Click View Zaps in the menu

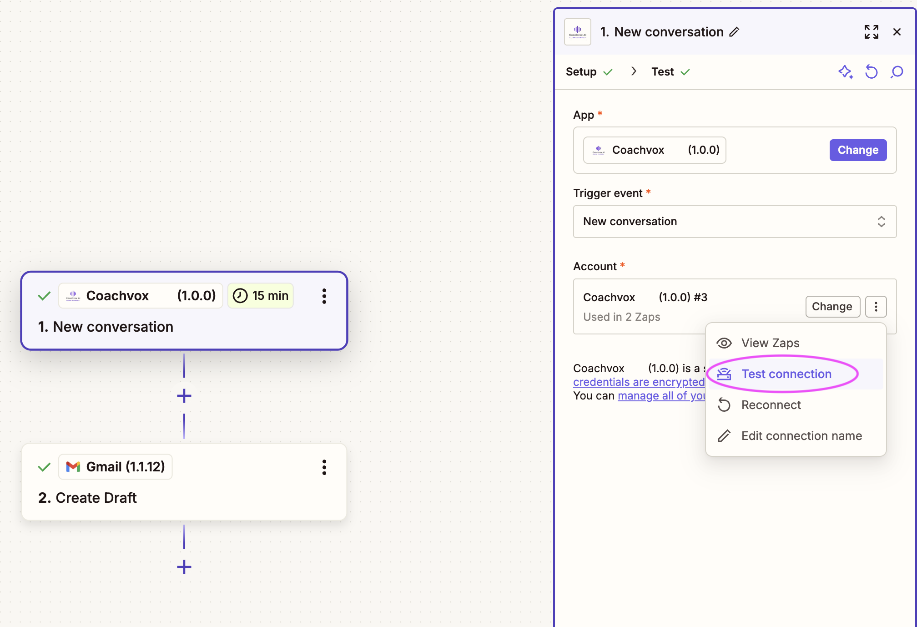(770, 343)
